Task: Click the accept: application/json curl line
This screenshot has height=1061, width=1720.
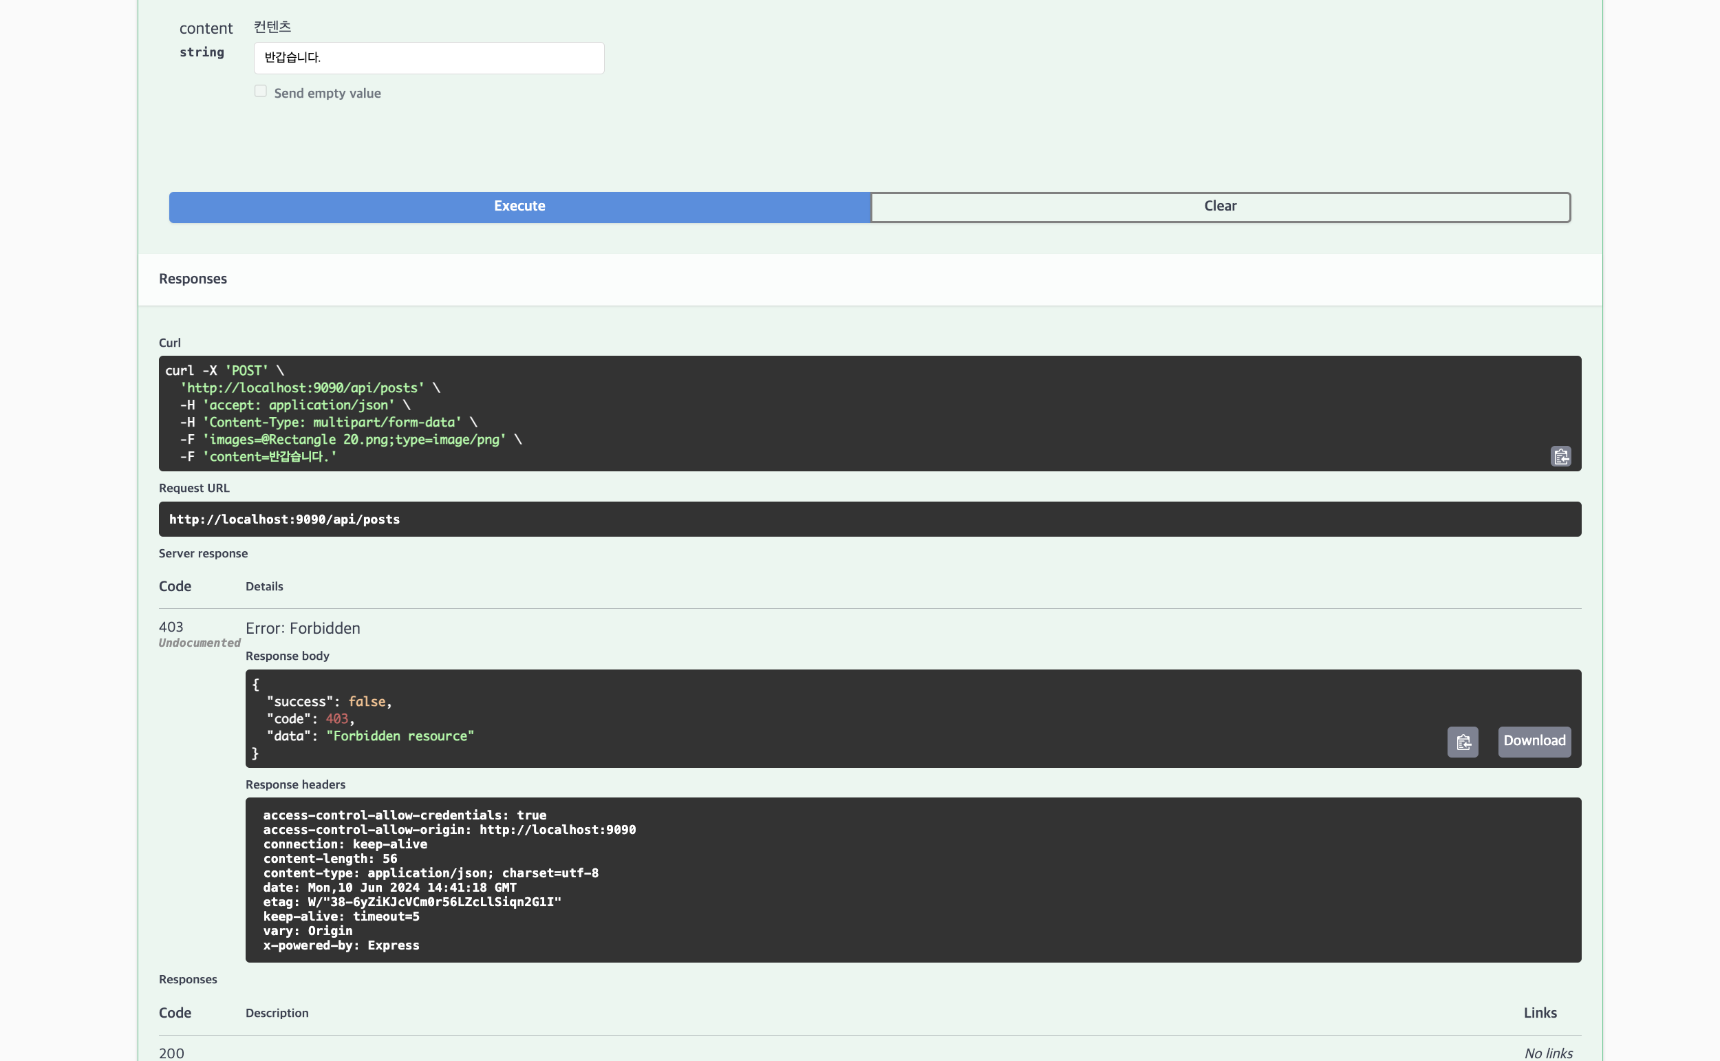Action: [x=295, y=405]
